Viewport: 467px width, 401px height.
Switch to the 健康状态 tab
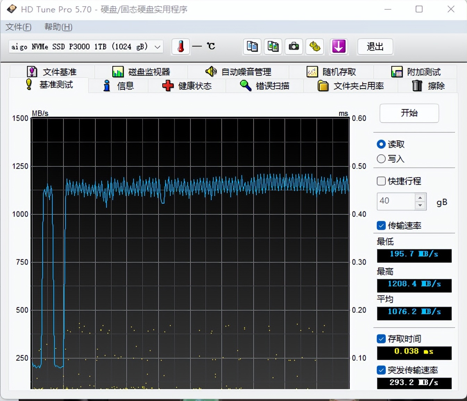click(x=187, y=85)
